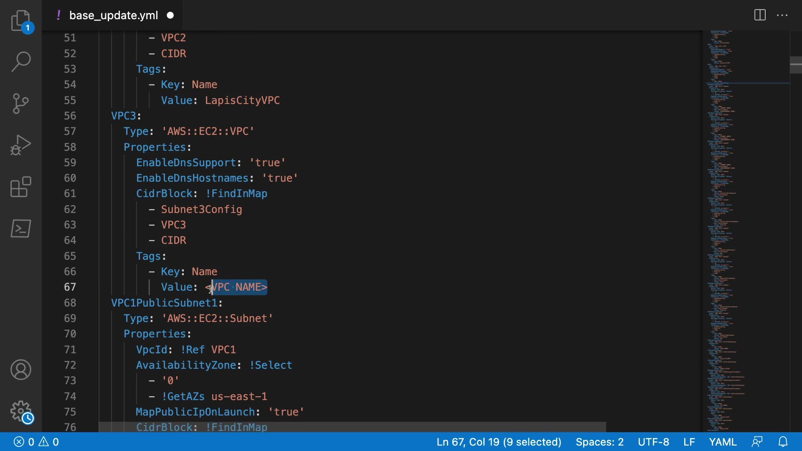
Task: Open the Source Control view
Action: tap(20, 104)
